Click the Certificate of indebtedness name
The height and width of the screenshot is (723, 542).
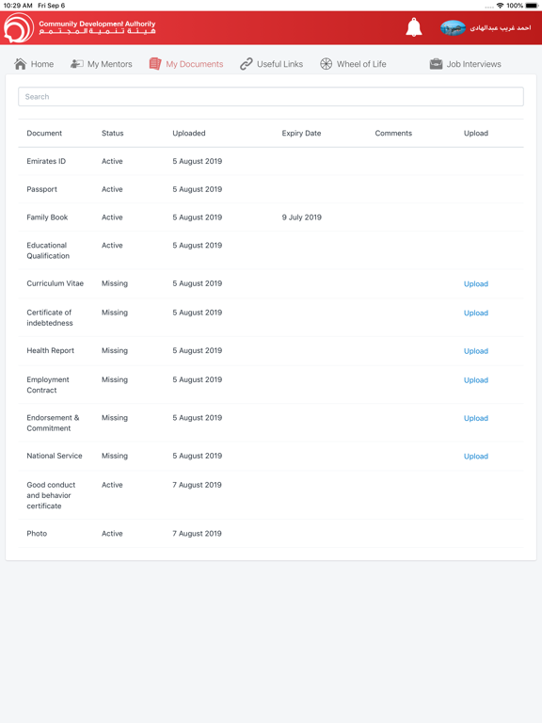(x=50, y=318)
